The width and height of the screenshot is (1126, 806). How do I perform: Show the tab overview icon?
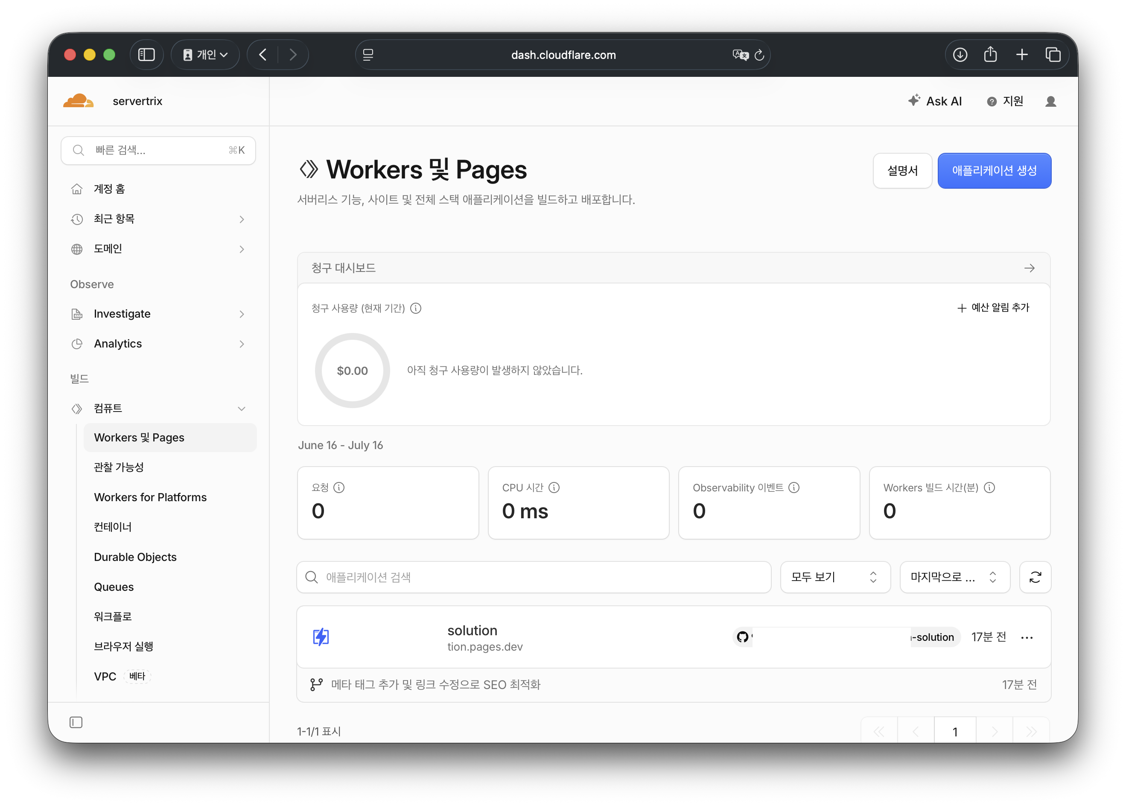pyautogui.click(x=1053, y=55)
